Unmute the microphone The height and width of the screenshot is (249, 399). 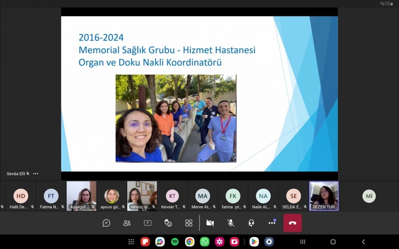coord(230,223)
